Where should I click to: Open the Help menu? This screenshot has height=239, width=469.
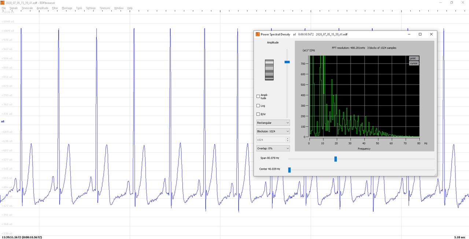[130, 8]
